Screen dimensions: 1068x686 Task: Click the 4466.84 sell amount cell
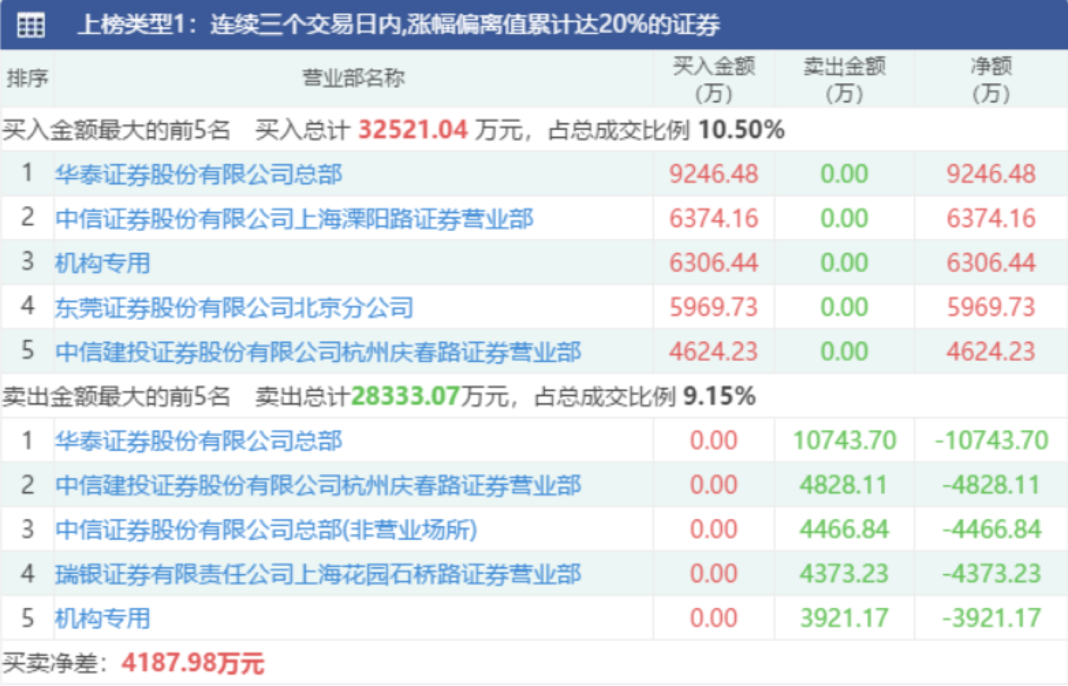click(x=844, y=530)
